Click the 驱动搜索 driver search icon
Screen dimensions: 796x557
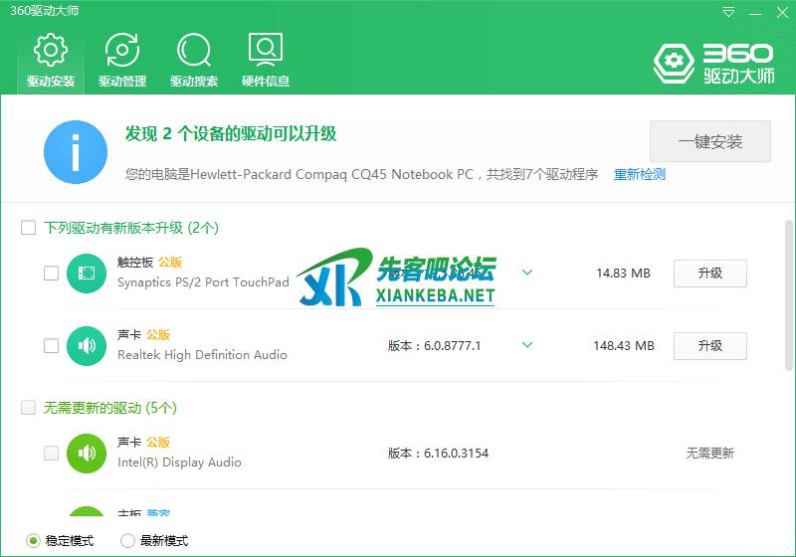194,50
